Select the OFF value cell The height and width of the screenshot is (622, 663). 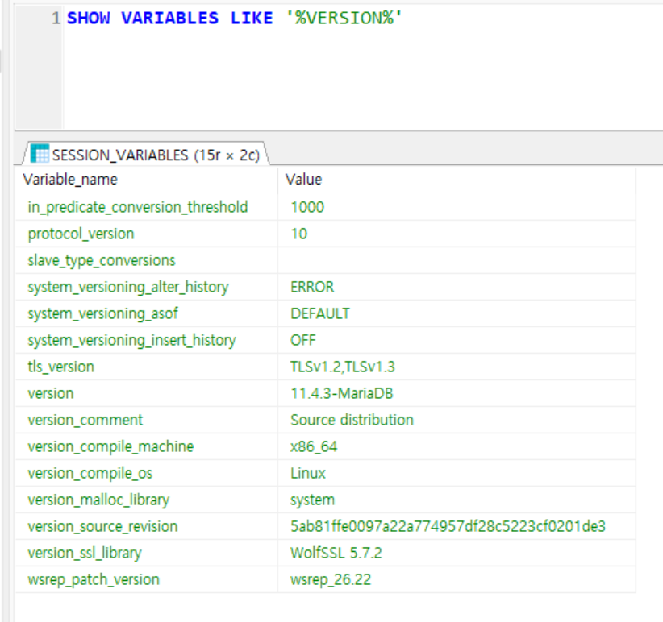457,340
